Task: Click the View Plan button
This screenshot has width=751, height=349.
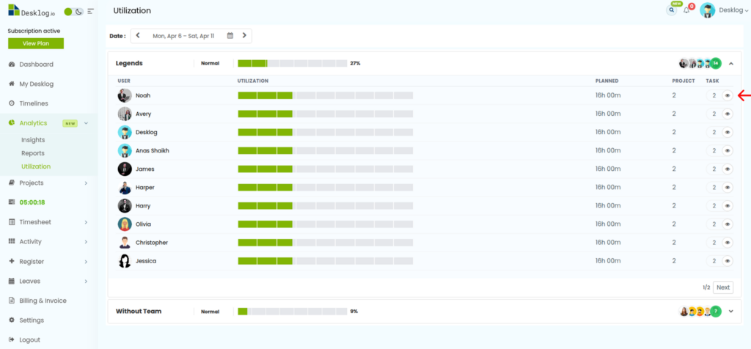Action: pyautogui.click(x=35, y=43)
